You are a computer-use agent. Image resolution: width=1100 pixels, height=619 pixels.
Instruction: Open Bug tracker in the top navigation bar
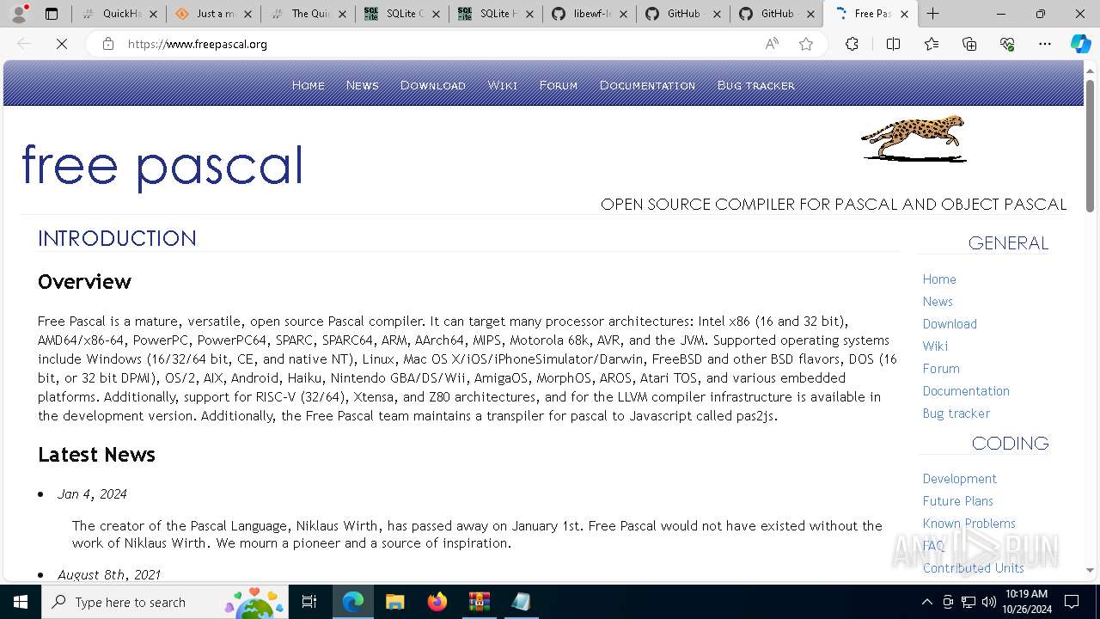click(756, 85)
